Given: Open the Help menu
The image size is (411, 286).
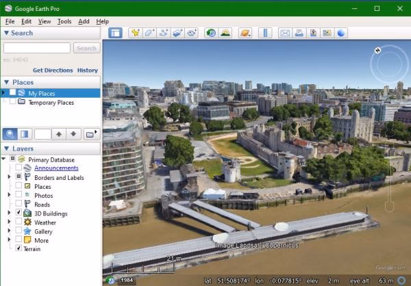Looking at the screenshot, I should tap(103, 21).
